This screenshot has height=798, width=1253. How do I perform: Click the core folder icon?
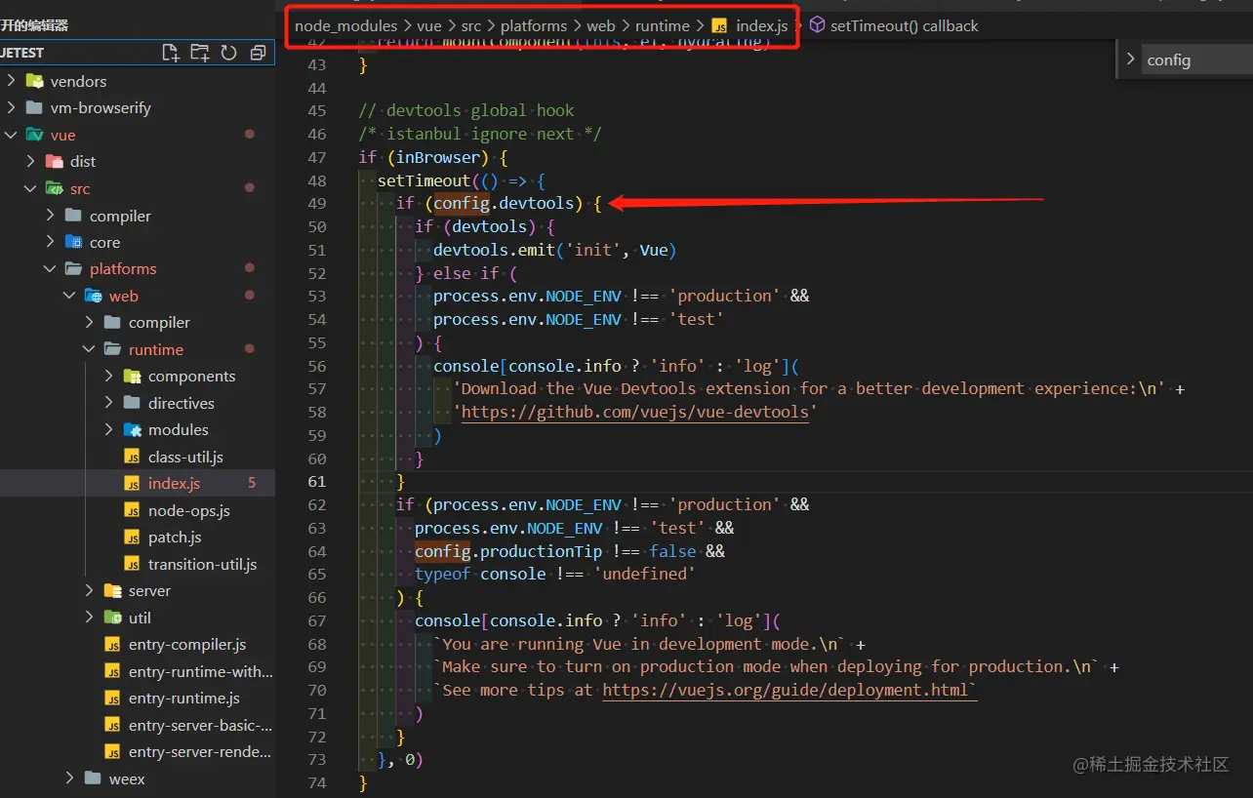click(x=73, y=242)
